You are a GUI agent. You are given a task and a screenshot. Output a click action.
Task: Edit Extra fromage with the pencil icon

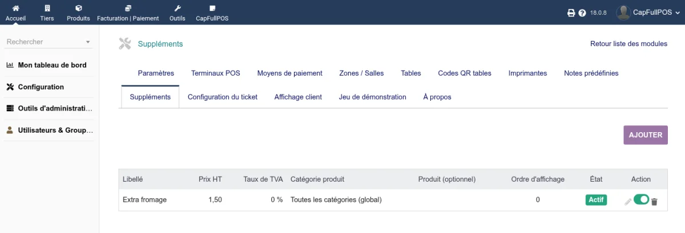pos(628,202)
